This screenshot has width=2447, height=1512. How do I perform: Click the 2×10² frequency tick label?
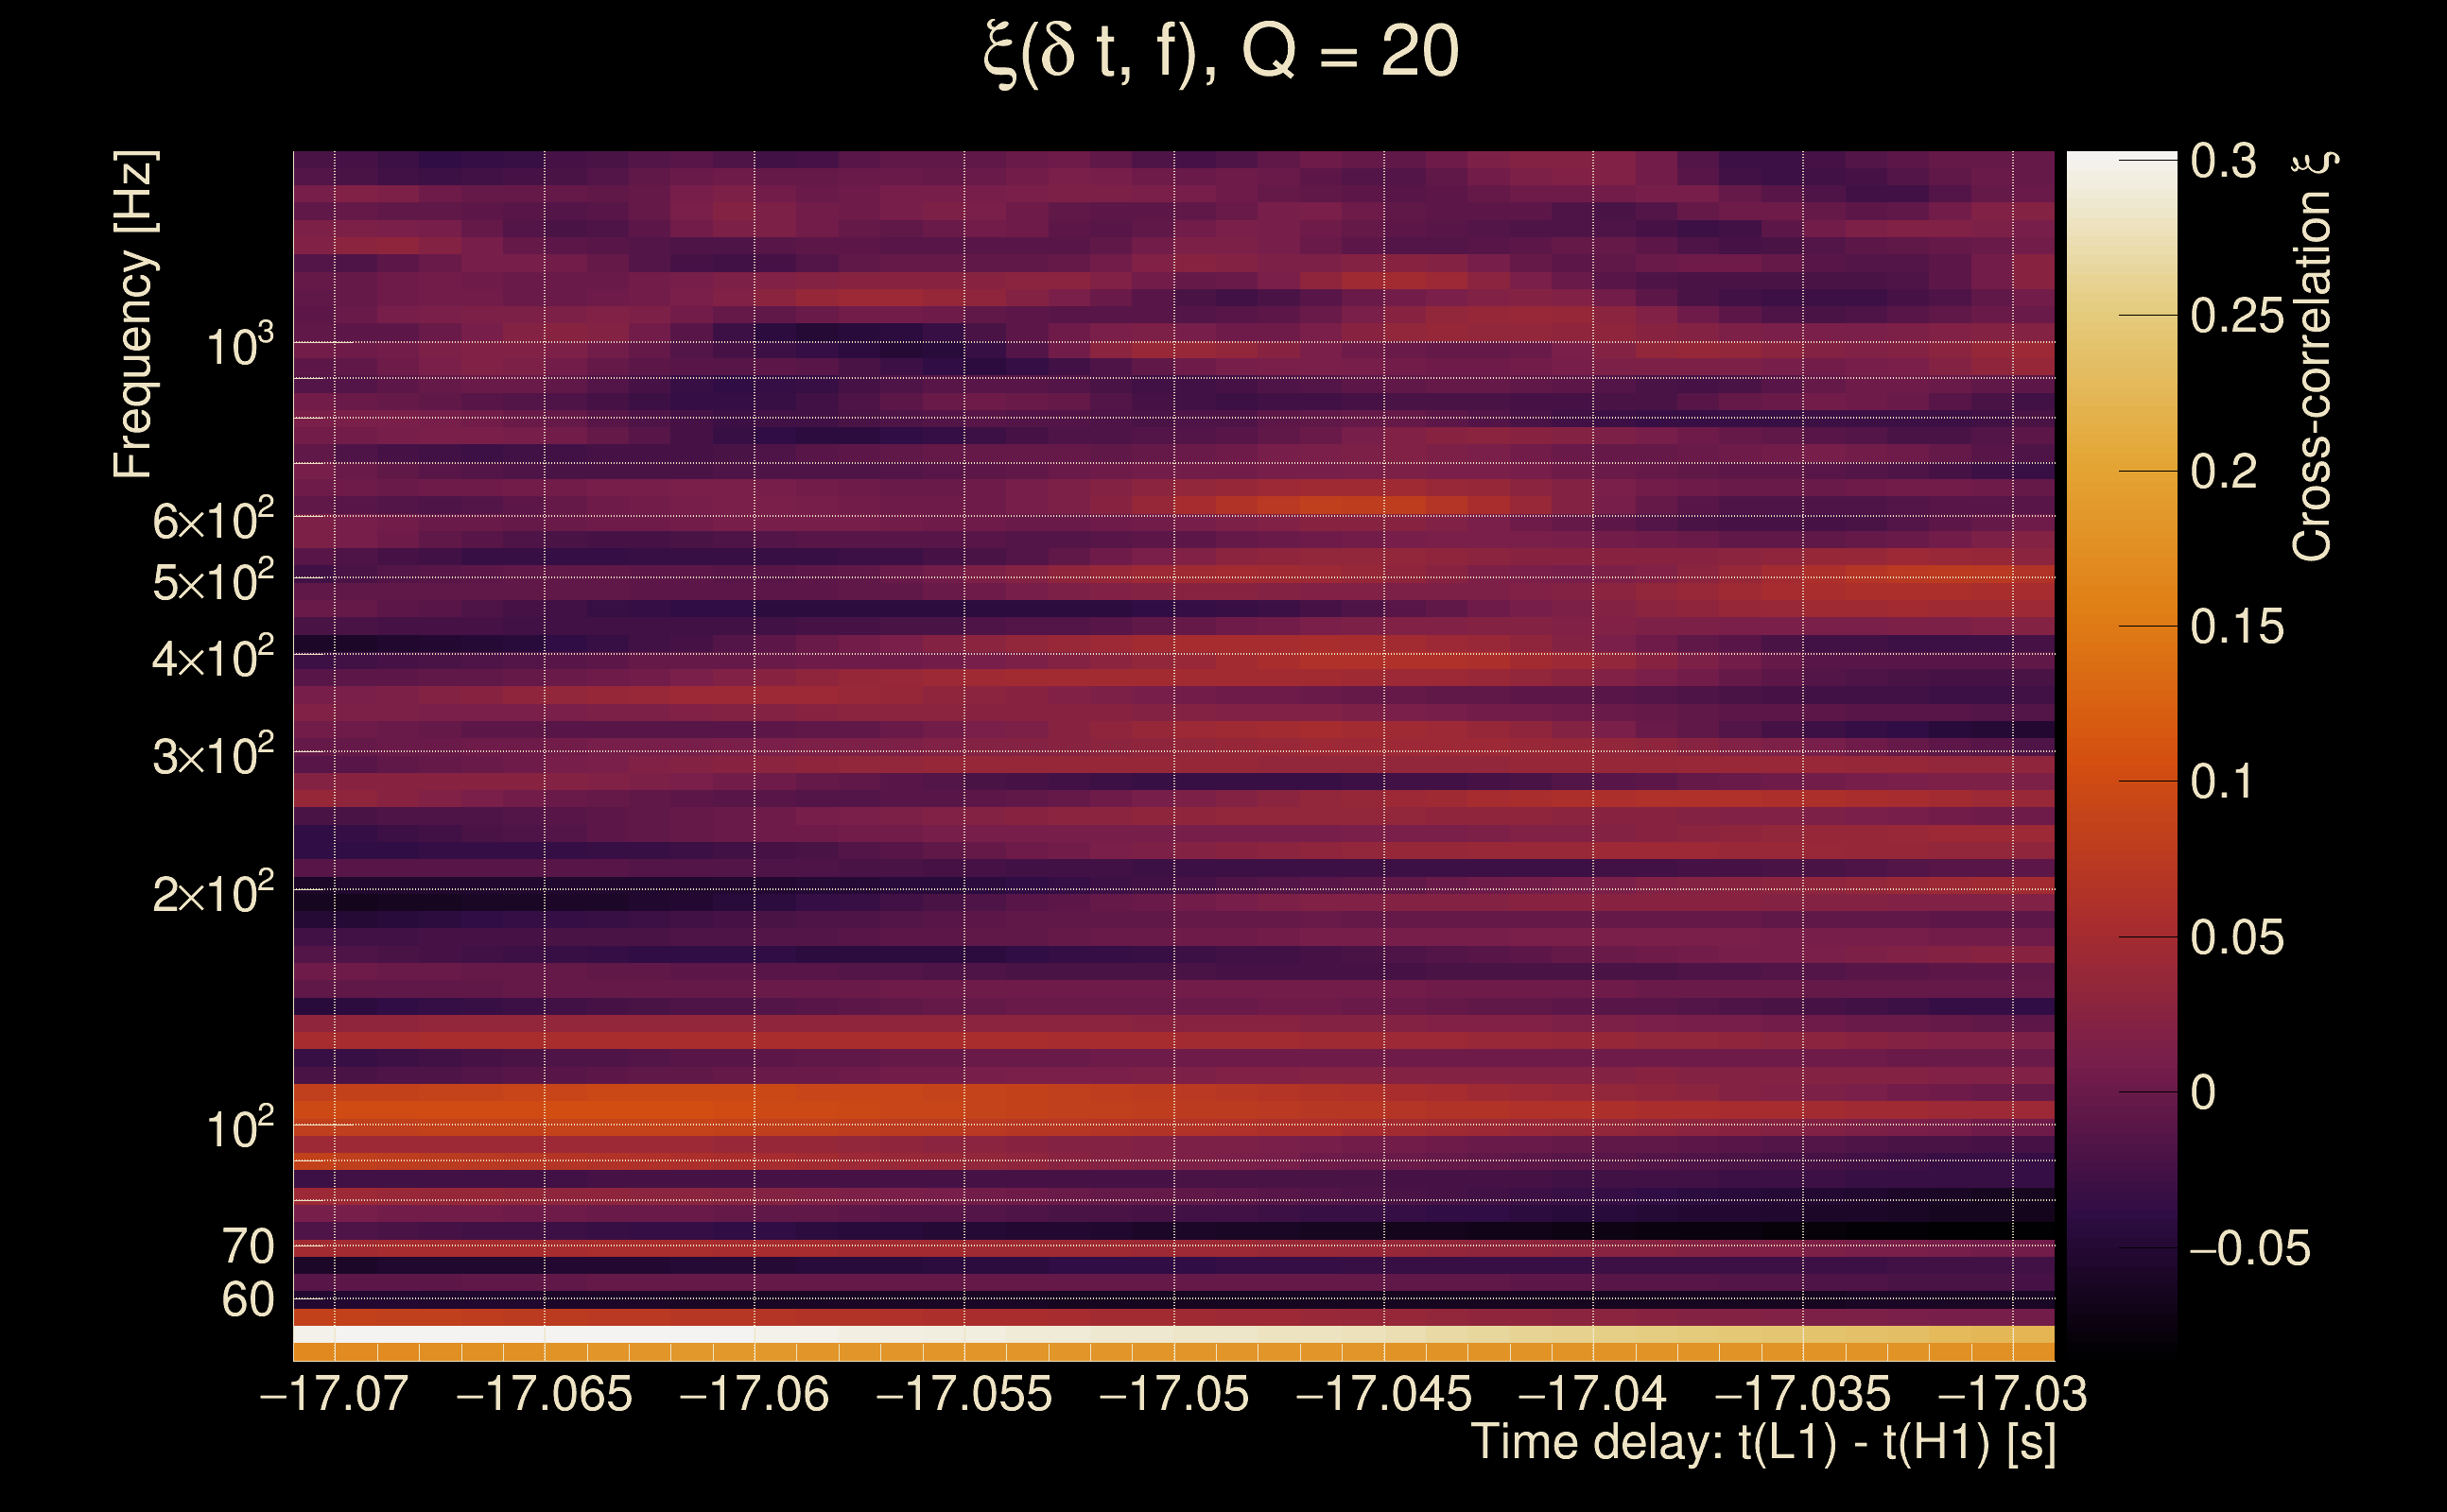tap(212, 893)
